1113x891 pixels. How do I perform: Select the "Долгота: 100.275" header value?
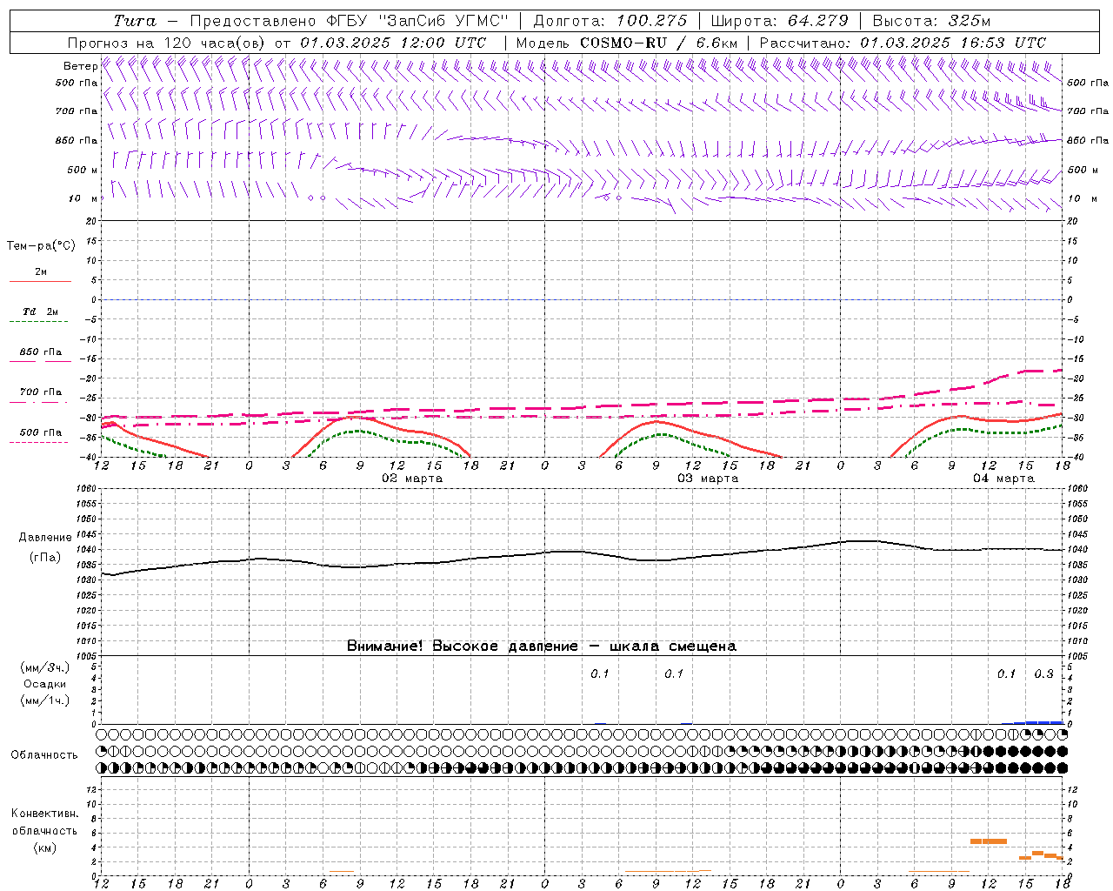tap(610, 21)
